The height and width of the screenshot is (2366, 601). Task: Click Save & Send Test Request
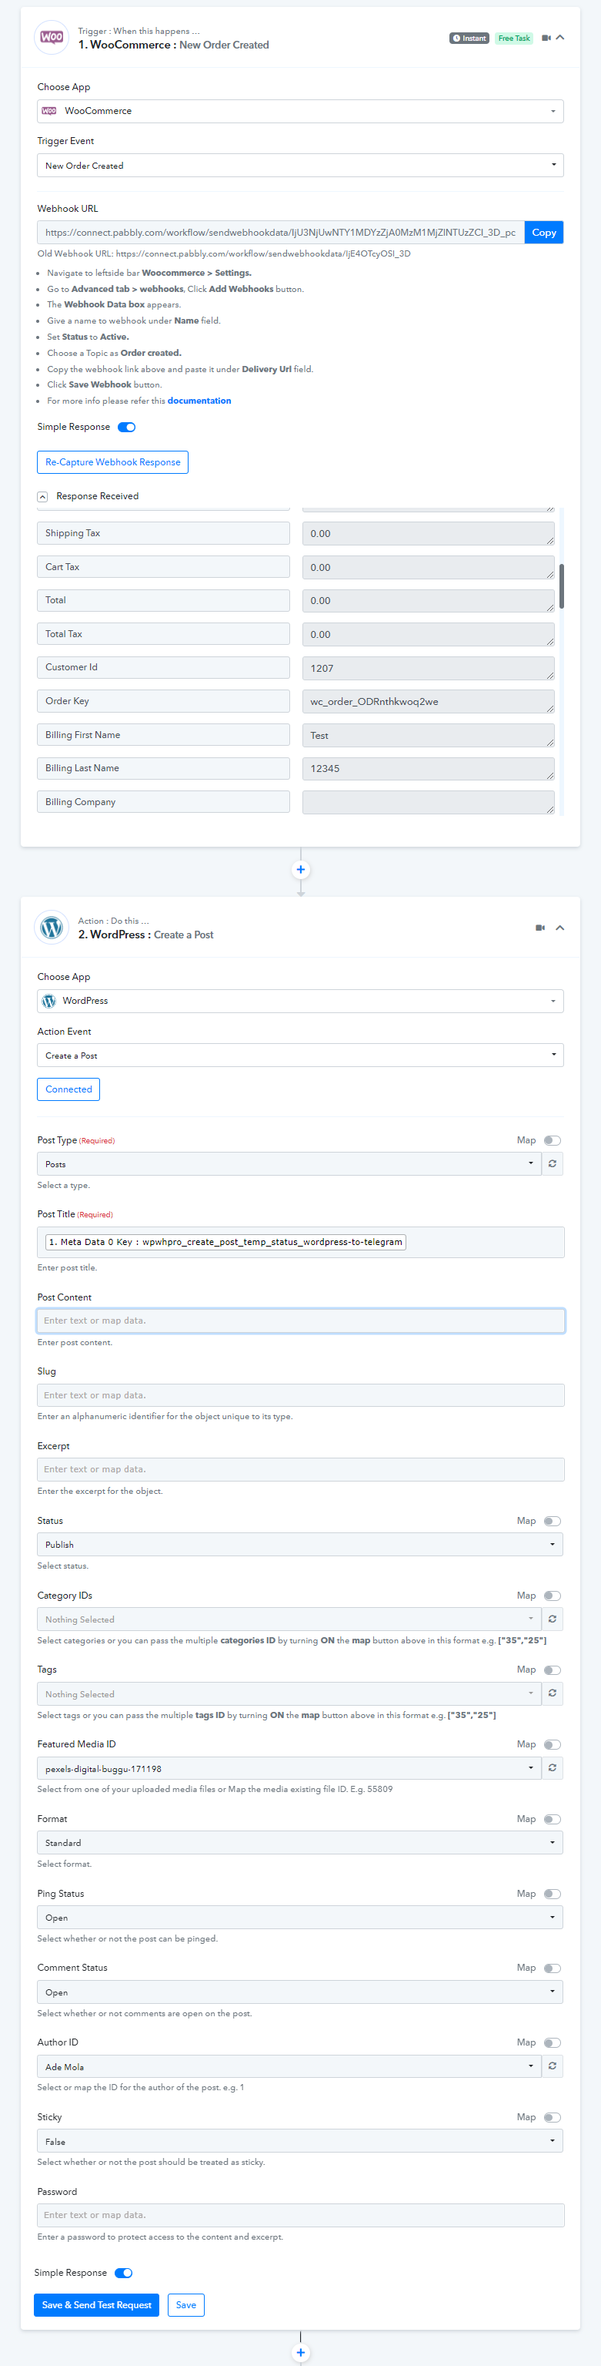point(96,2304)
